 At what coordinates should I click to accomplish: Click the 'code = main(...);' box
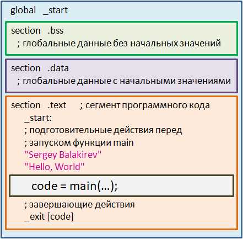point(121,186)
